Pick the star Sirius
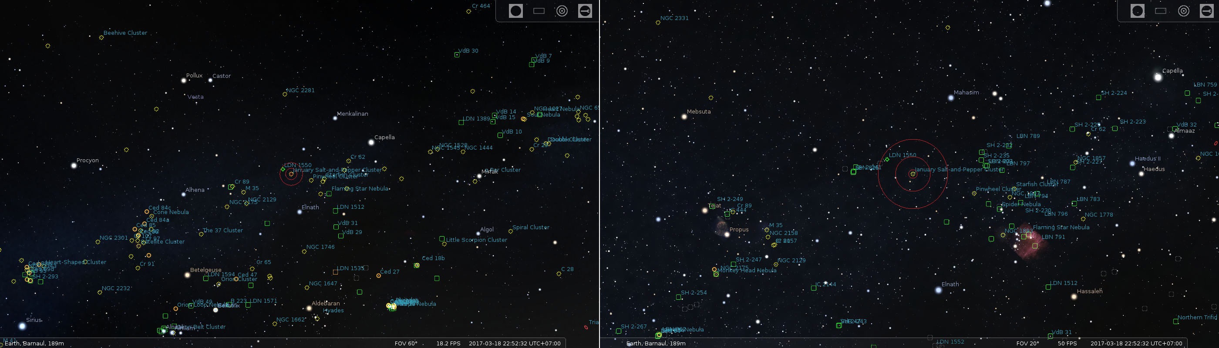 click(22, 326)
